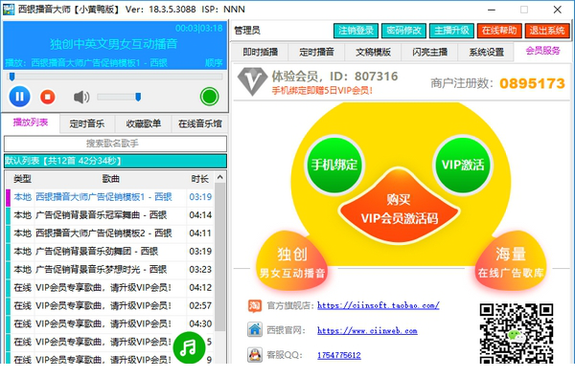Select song 西银播音大师广告促销模板1
The width and height of the screenshot is (575, 378).
109,197
